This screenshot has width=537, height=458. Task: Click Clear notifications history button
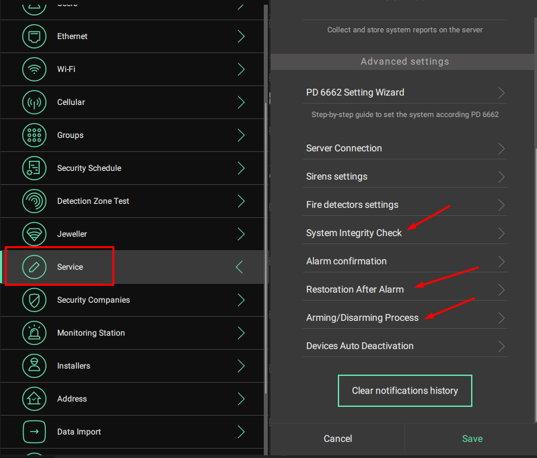(x=405, y=391)
